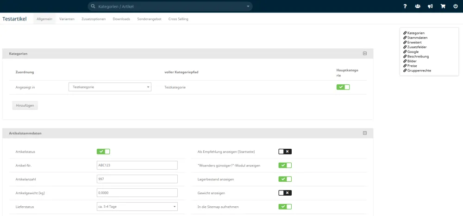This screenshot has height=216, width=463.
Task: Open the Downloads tab
Action: point(121,19)
